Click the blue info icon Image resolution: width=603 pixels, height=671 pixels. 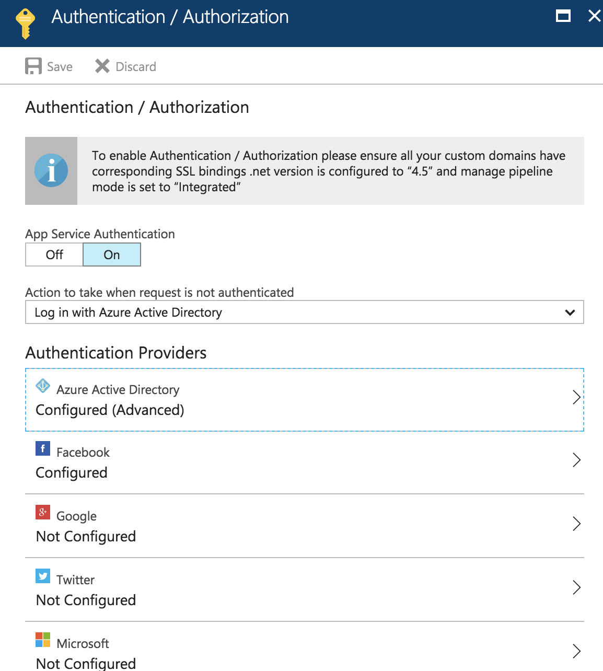(x=51, y=170)
